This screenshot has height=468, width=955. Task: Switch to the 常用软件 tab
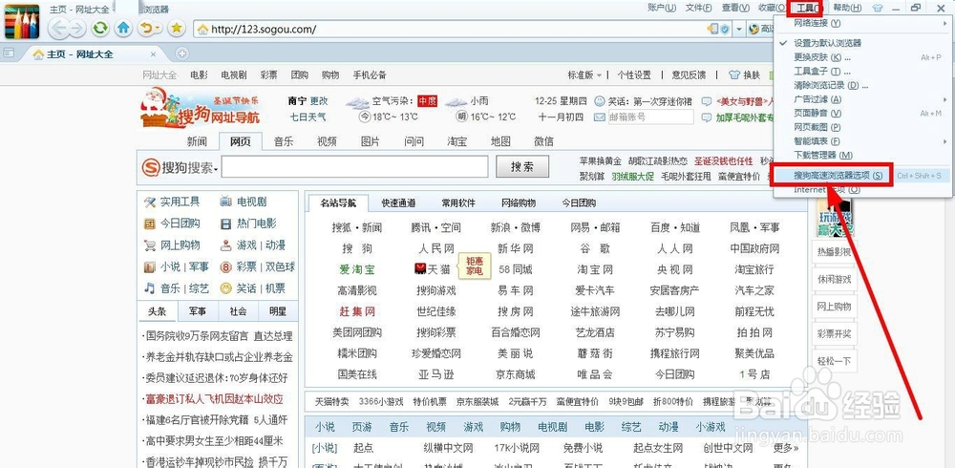458,202
